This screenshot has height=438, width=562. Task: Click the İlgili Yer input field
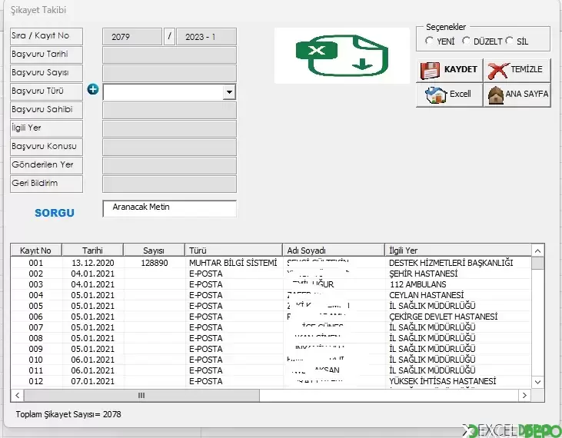point(170,129)
